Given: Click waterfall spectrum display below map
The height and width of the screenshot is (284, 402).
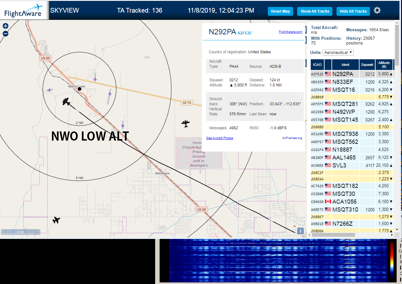Looking at the screenshot, I should (x=278, y=261).
